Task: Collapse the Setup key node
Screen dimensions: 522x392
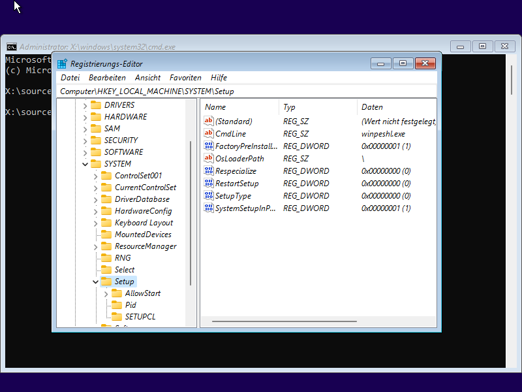Action: 96,282
